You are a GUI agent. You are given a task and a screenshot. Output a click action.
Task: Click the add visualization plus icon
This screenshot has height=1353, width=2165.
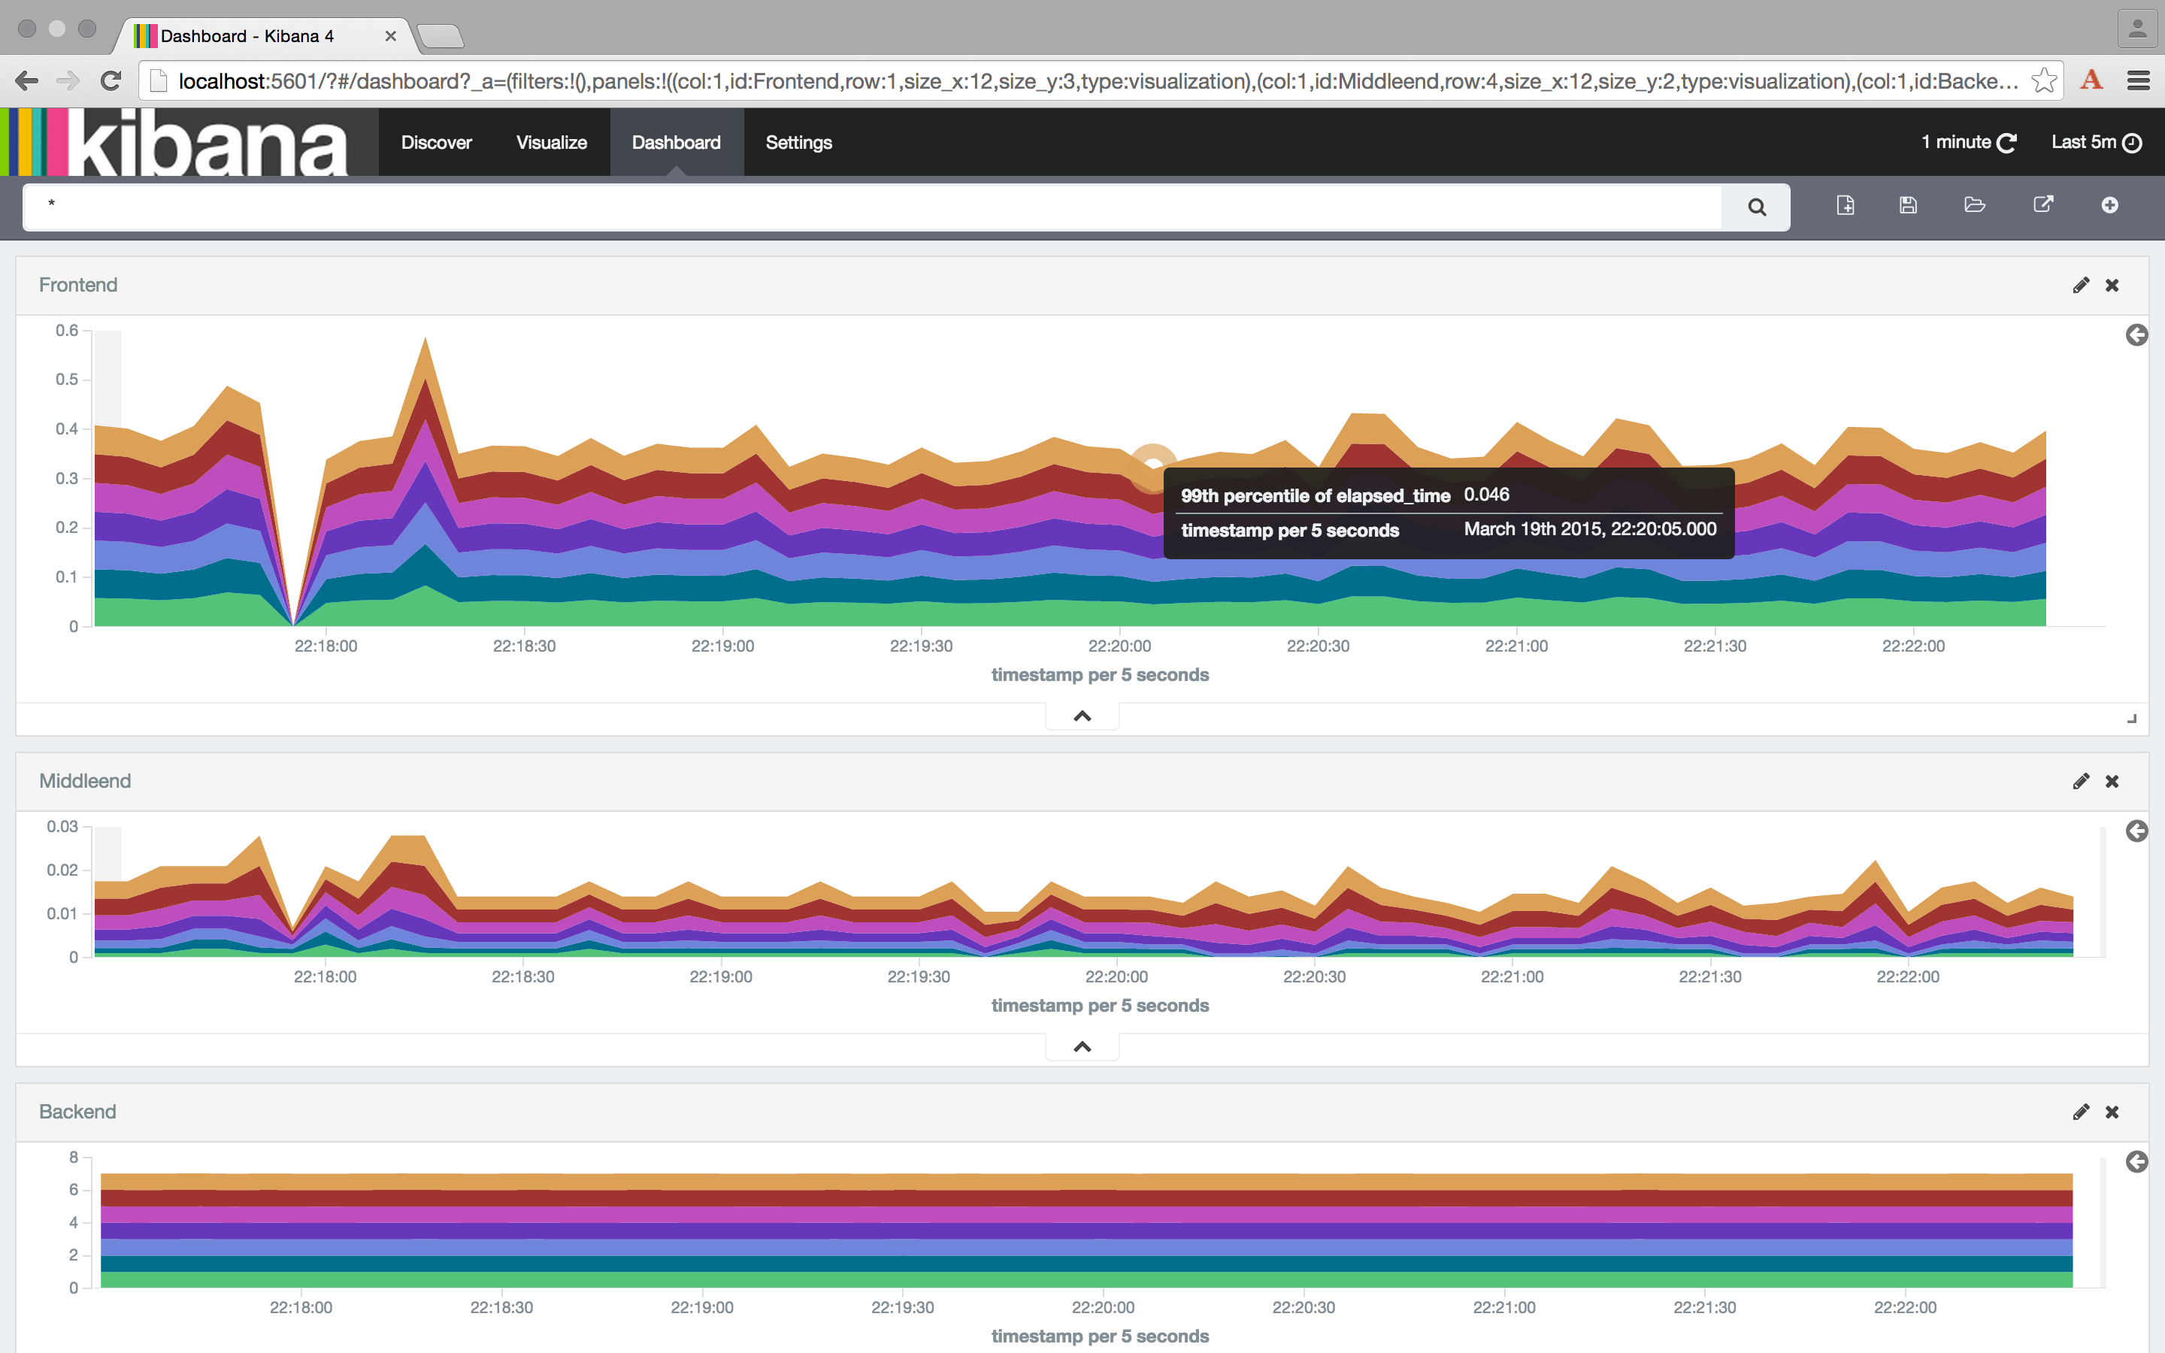2109,205
